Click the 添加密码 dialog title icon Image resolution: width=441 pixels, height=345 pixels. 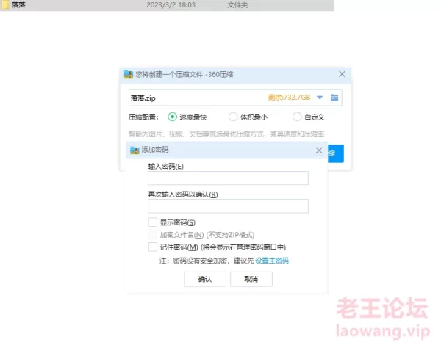(x=134, y=150)
